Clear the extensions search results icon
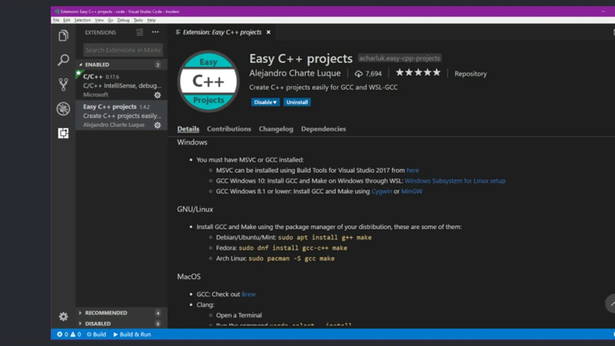This screenshot has width=615, height=346. pos(140,32)
